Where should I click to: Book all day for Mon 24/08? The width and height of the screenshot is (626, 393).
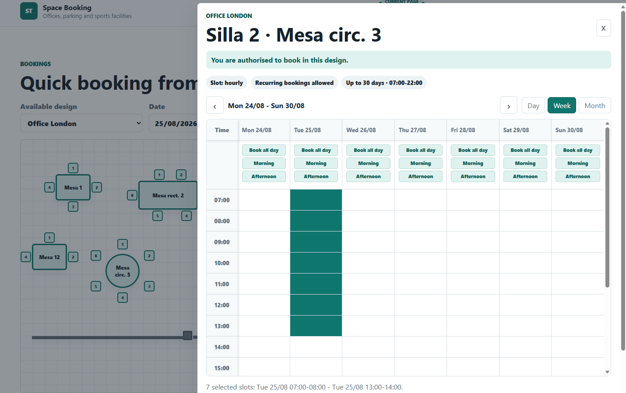(264, 150)
